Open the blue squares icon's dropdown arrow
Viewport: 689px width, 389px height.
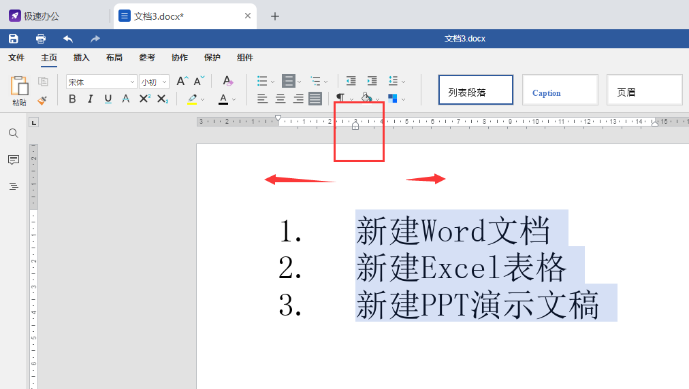[x=403, y=100]
